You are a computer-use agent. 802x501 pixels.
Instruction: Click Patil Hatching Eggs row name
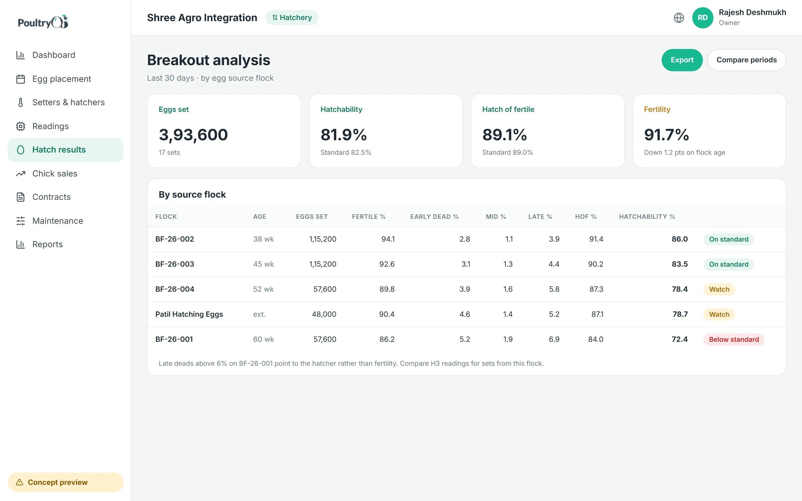coord(189,315)
